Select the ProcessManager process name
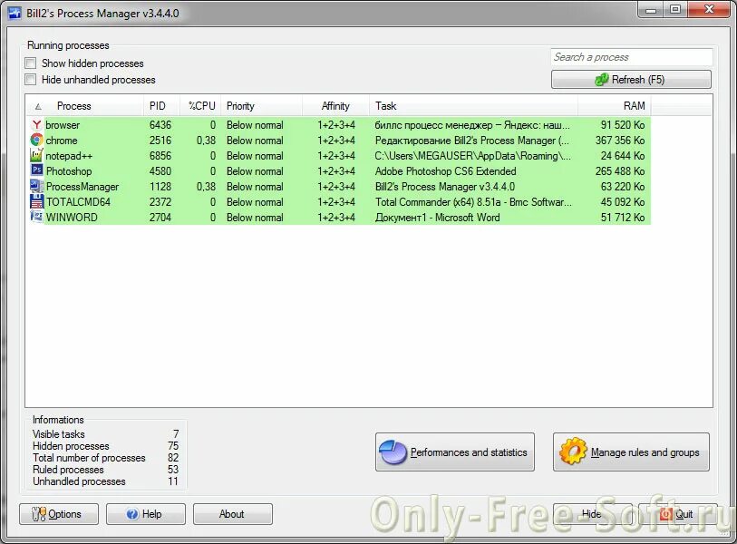 pyautogui.click(x=82, y=187)
